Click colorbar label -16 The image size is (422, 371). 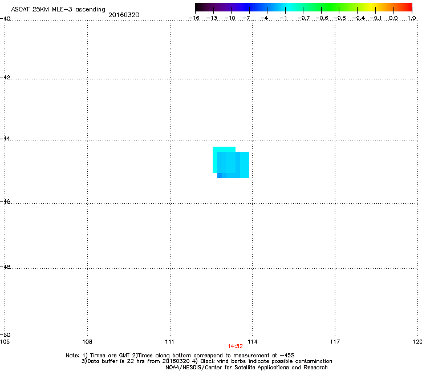pos(194,18)
